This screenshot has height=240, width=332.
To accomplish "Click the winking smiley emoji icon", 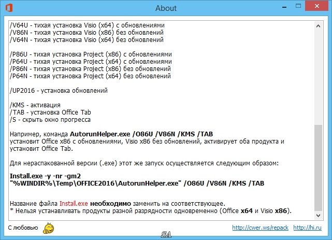I will click(49, 228).
